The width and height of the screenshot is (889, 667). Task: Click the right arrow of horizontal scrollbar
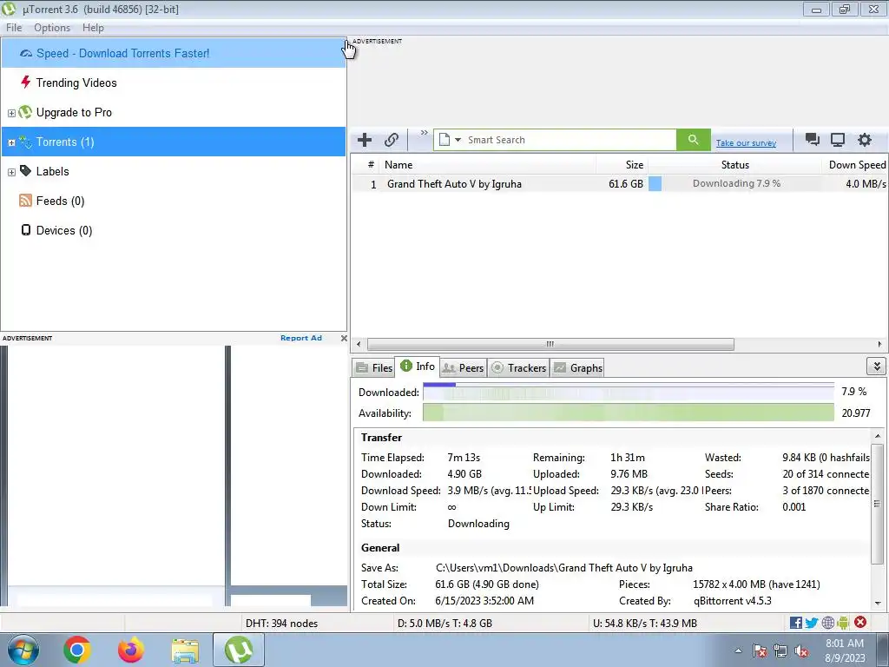[879, 344]
